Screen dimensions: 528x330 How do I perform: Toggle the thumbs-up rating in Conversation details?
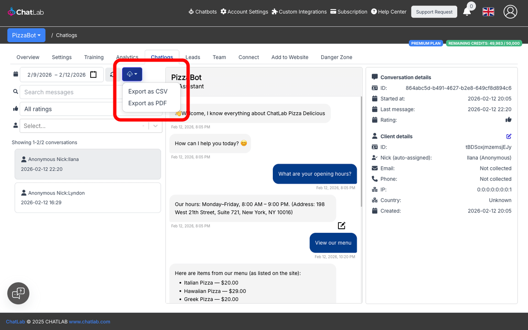pos(509,120)
